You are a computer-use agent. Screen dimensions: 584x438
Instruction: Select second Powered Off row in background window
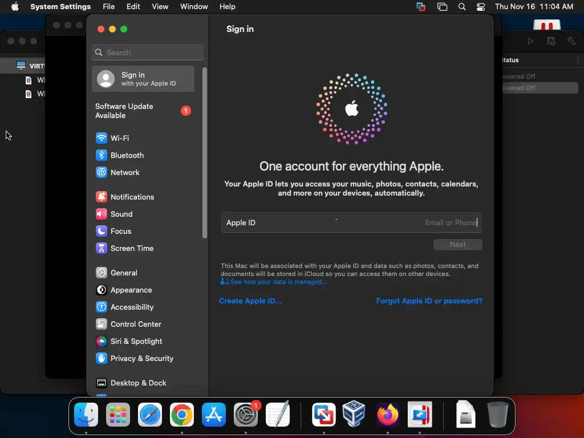point(540,88)
